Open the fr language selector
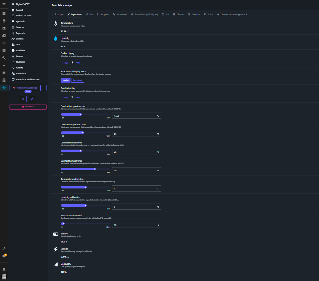Viewport: 319px width, 281px height. (23, 99)
